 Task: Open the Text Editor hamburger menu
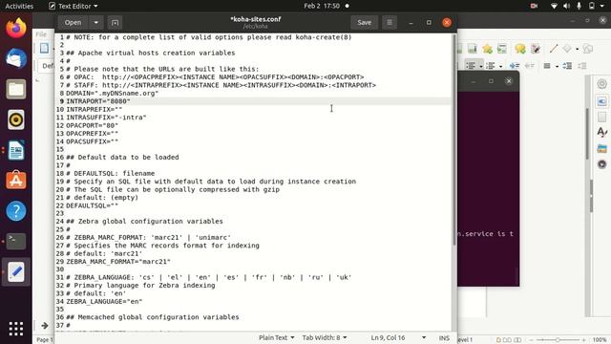[x=390, y=23]
